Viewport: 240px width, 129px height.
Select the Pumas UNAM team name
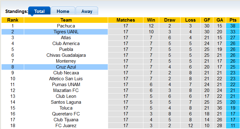tap(66, 85)
